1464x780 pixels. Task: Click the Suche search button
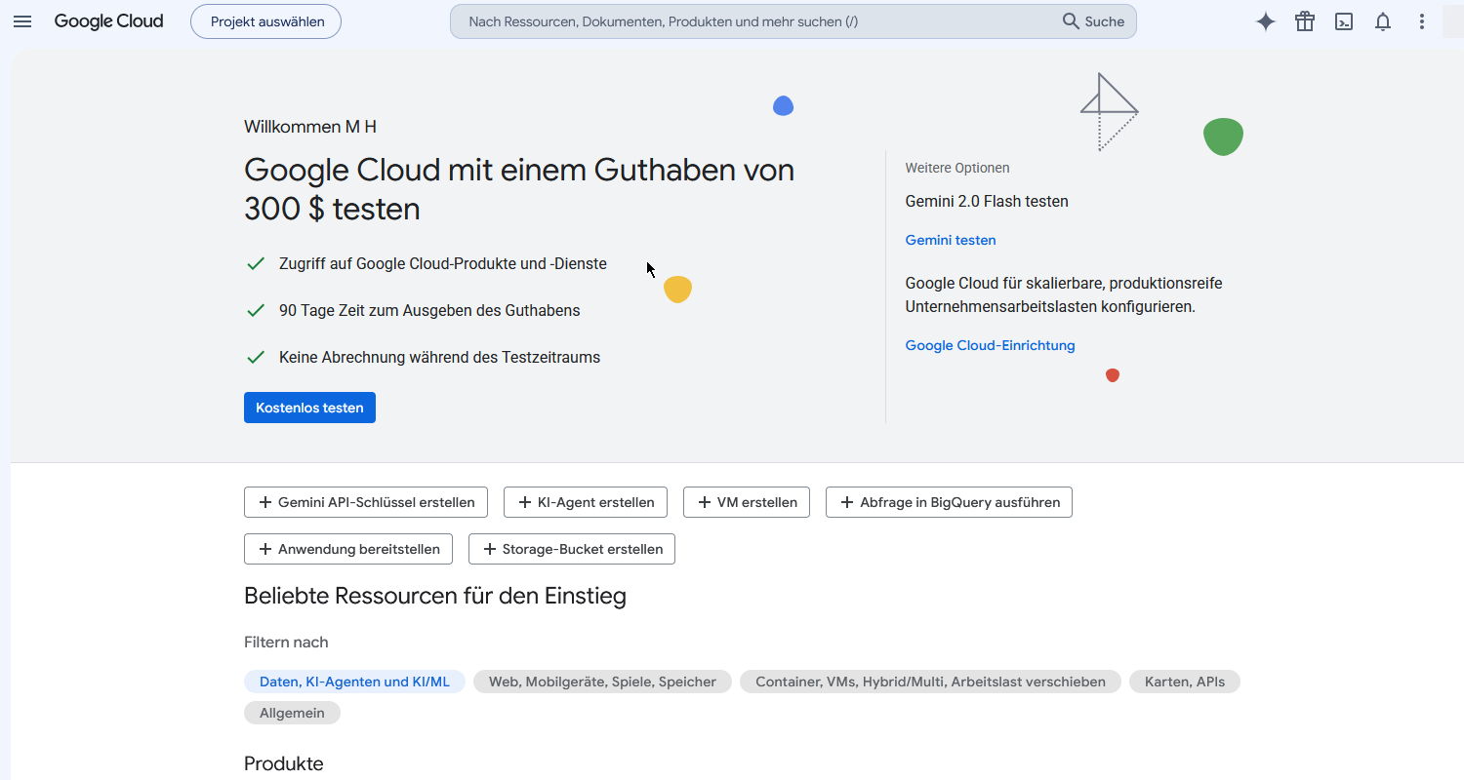[1094, 21]
